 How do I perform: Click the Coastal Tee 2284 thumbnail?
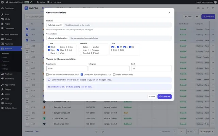pyautogui.click(x=44, y=118)
